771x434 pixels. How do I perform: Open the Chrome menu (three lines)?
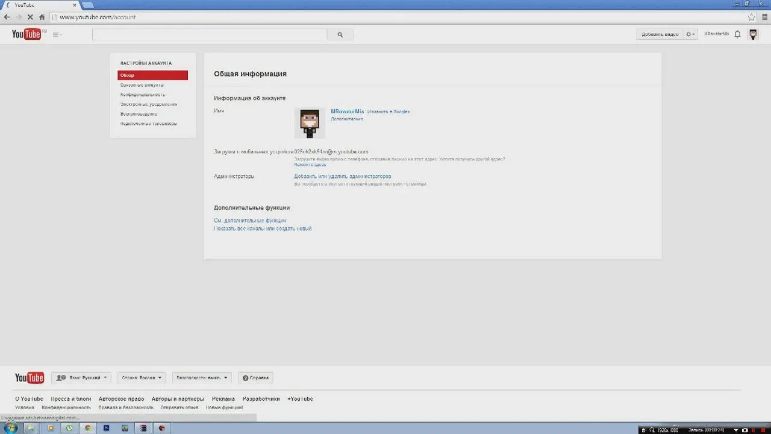(764, 17)
